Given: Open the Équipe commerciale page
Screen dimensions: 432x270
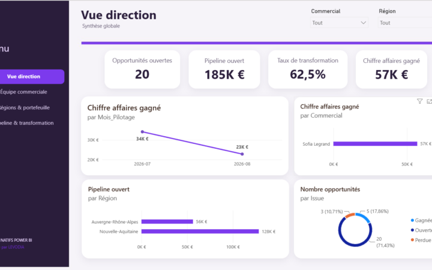Looking at the screenshot, I should [23, 92].
